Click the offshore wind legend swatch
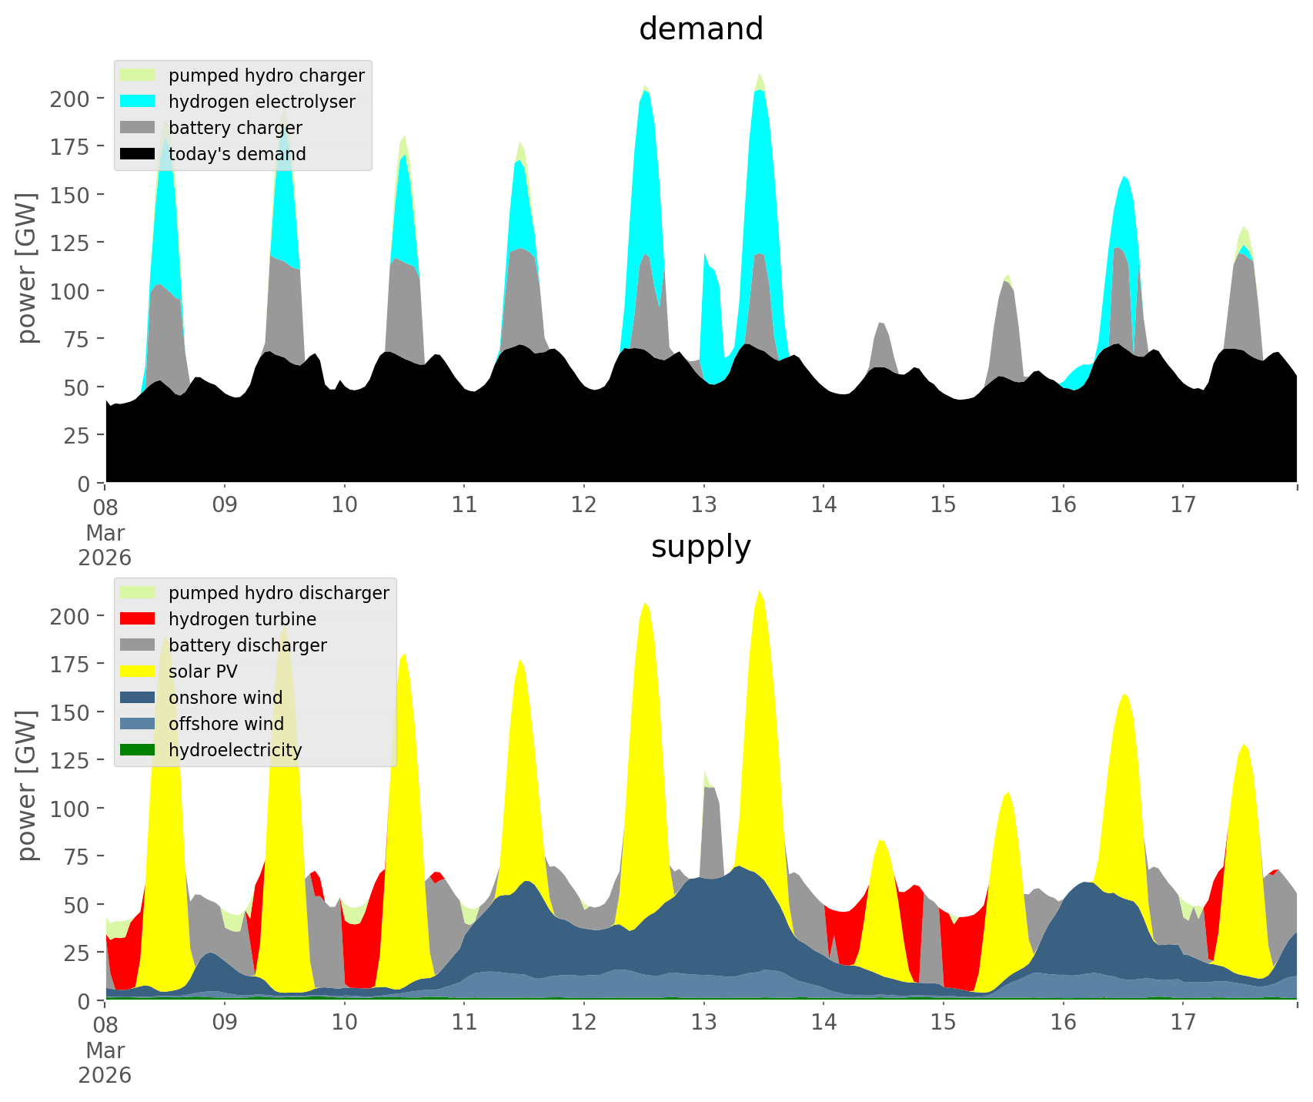 [x=138, y=724]
